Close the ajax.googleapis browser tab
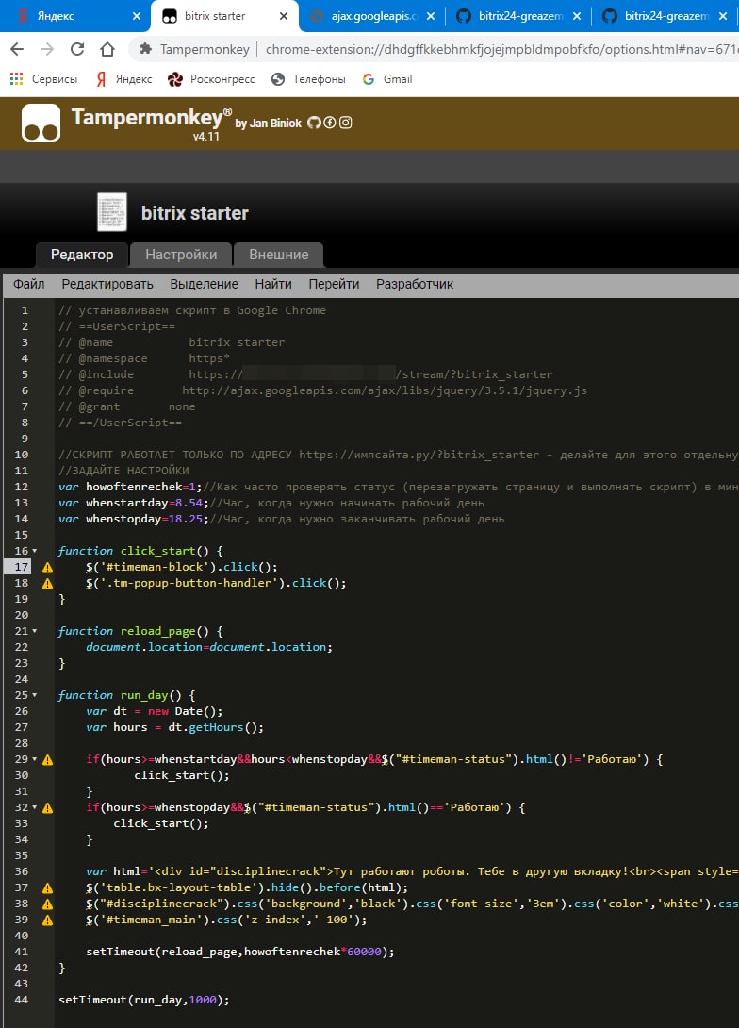 click(430, 16)
